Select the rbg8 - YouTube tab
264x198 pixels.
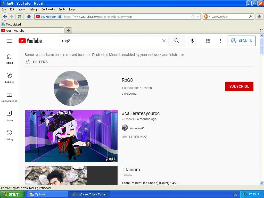click(x=32, y=30)
